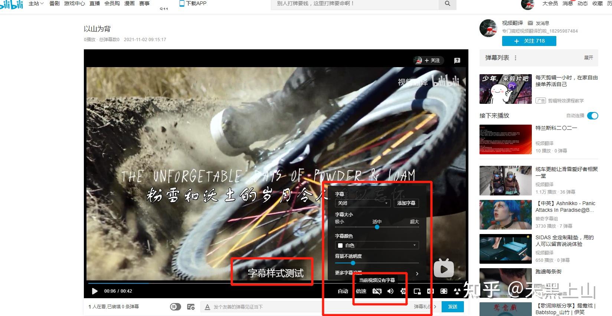Click the white color swatch in 字幕颜色
This screenshot has height=316, width=612.
[x=340, y=246]
